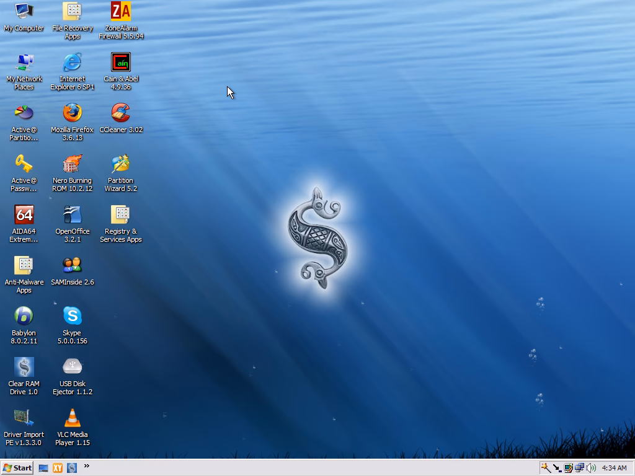Open the Start menu

click(x=17, y=468)
